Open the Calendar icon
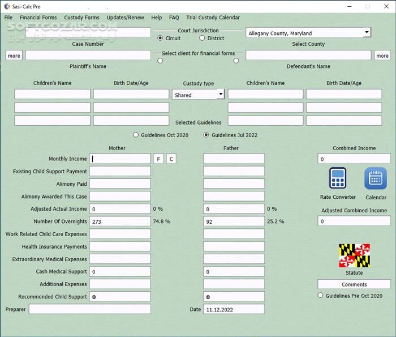This screenshot has height=337, width=396. pyautogui.click(x=376, y=178)
